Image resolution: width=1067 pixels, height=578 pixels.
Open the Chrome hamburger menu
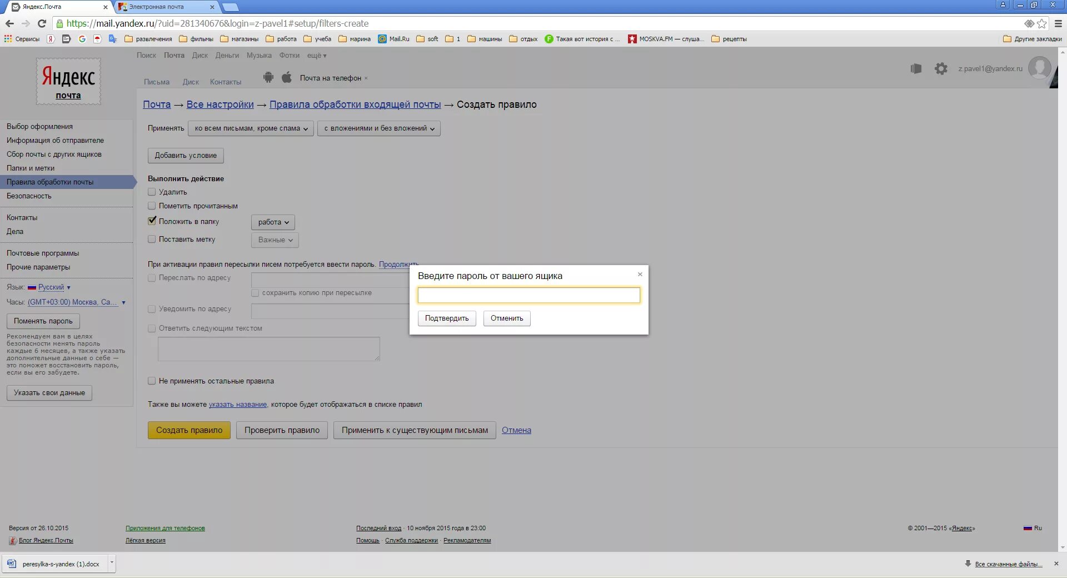point(1058,23)
